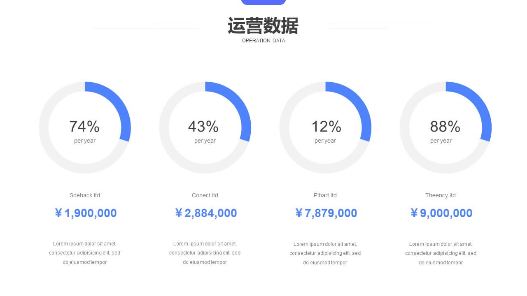Click the per year label under 12%

[x=325, y=141]
